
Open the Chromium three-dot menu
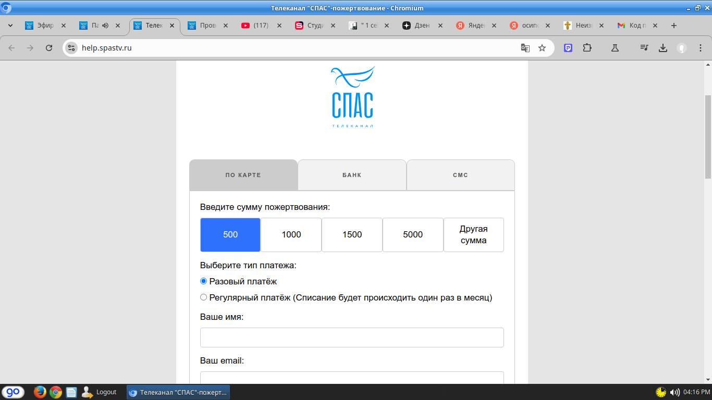point(700,48)
